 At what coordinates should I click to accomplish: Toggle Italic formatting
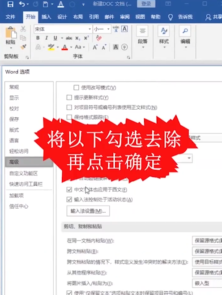[x=46, y=38]
